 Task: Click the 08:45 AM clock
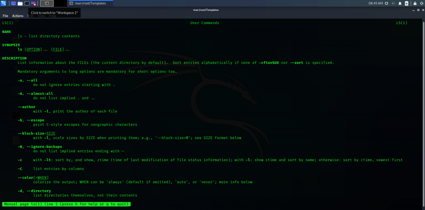click(375, 3)
